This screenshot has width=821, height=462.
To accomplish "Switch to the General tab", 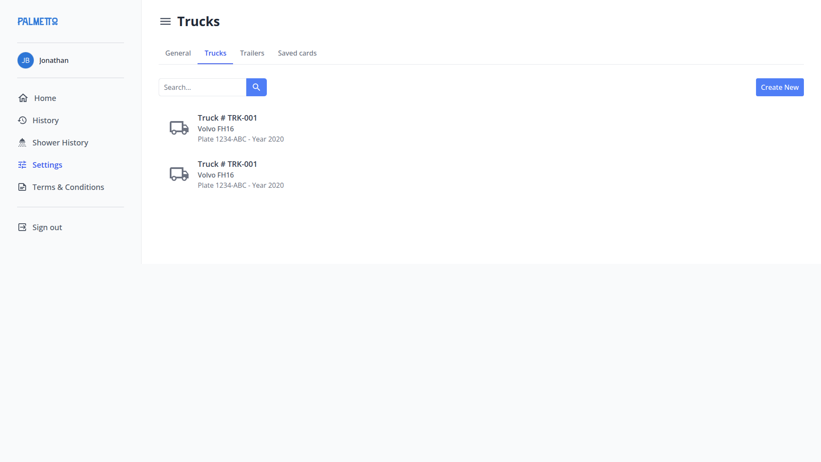I will (x=178, y=53).
